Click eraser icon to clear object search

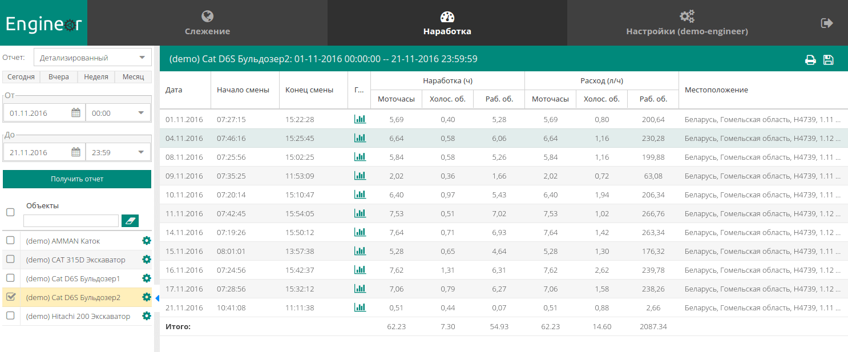(130, 221)
